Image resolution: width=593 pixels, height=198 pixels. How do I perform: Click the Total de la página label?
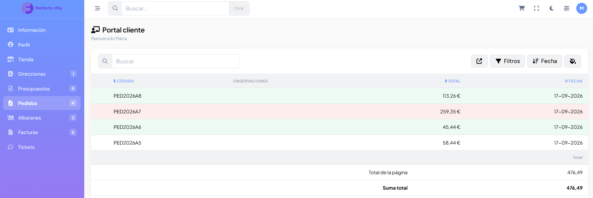tap(388, 172)
